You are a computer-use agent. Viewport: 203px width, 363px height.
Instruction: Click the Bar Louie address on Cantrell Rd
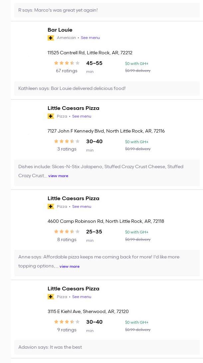click(x=90, y=53)
